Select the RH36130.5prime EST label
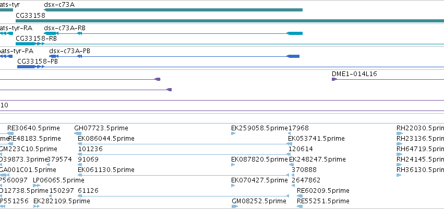Screen dimensions: 444x209 pos(420,170)
